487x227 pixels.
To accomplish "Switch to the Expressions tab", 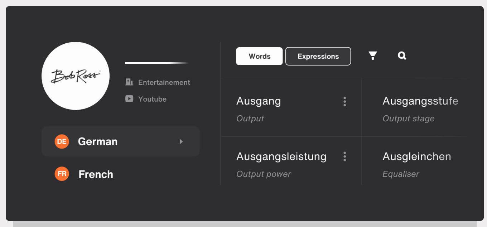I will click(x=318, y=56).
